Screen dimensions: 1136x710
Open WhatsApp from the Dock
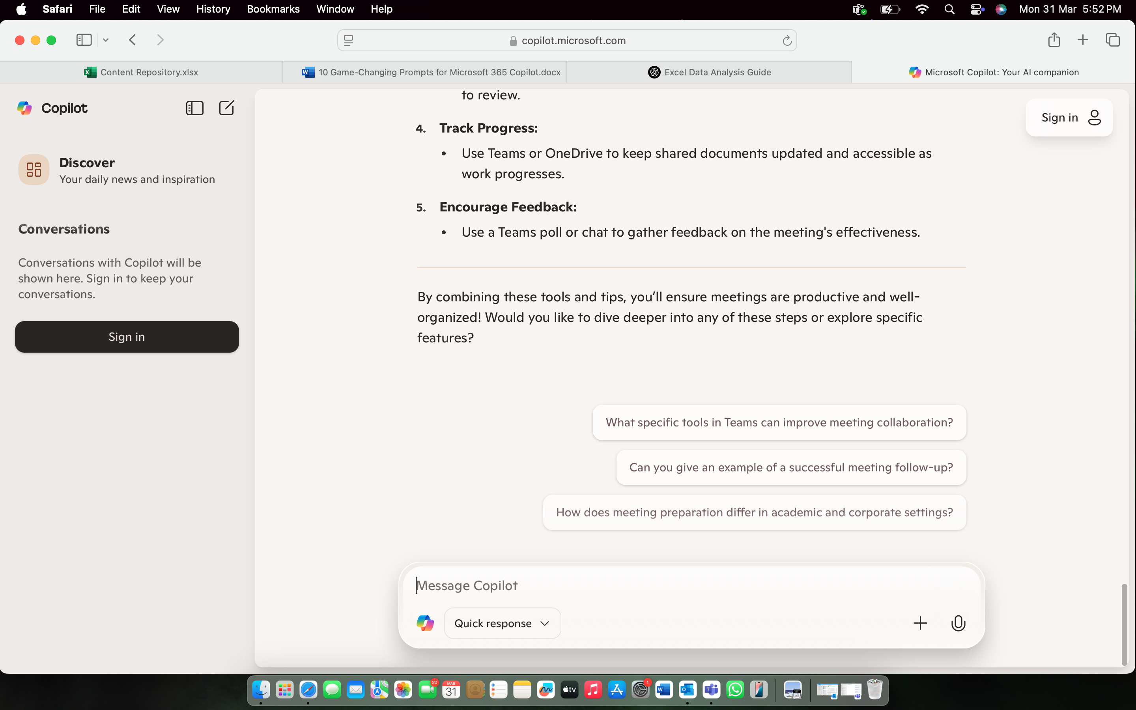coord(735,690)
